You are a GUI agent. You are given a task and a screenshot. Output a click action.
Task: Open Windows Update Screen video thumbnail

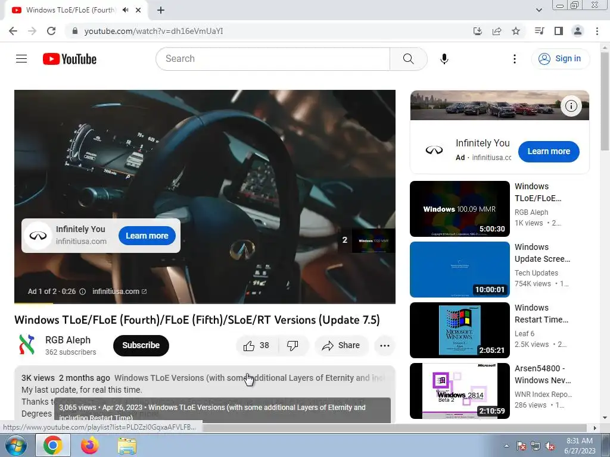459,270
